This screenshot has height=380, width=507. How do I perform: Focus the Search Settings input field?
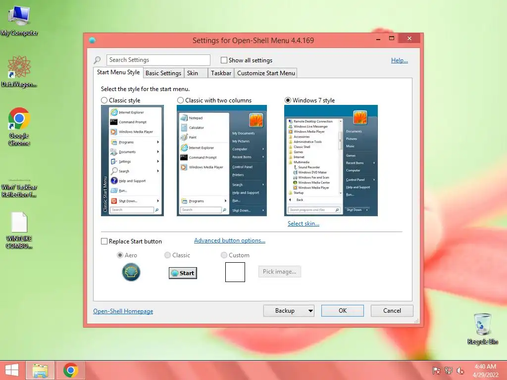tap(158, 60)
